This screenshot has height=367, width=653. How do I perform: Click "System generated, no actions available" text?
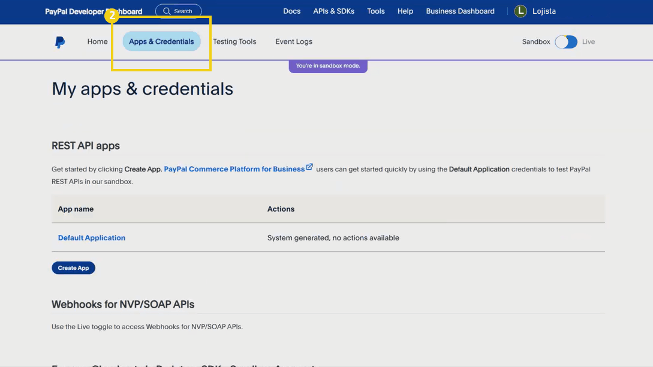pos(333,238)
